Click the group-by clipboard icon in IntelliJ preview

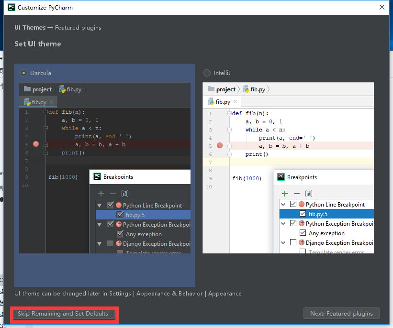tap(309, 194)
